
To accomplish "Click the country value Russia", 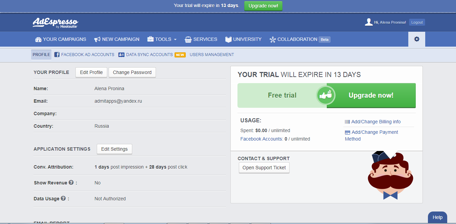I will (x=102, y=126).
